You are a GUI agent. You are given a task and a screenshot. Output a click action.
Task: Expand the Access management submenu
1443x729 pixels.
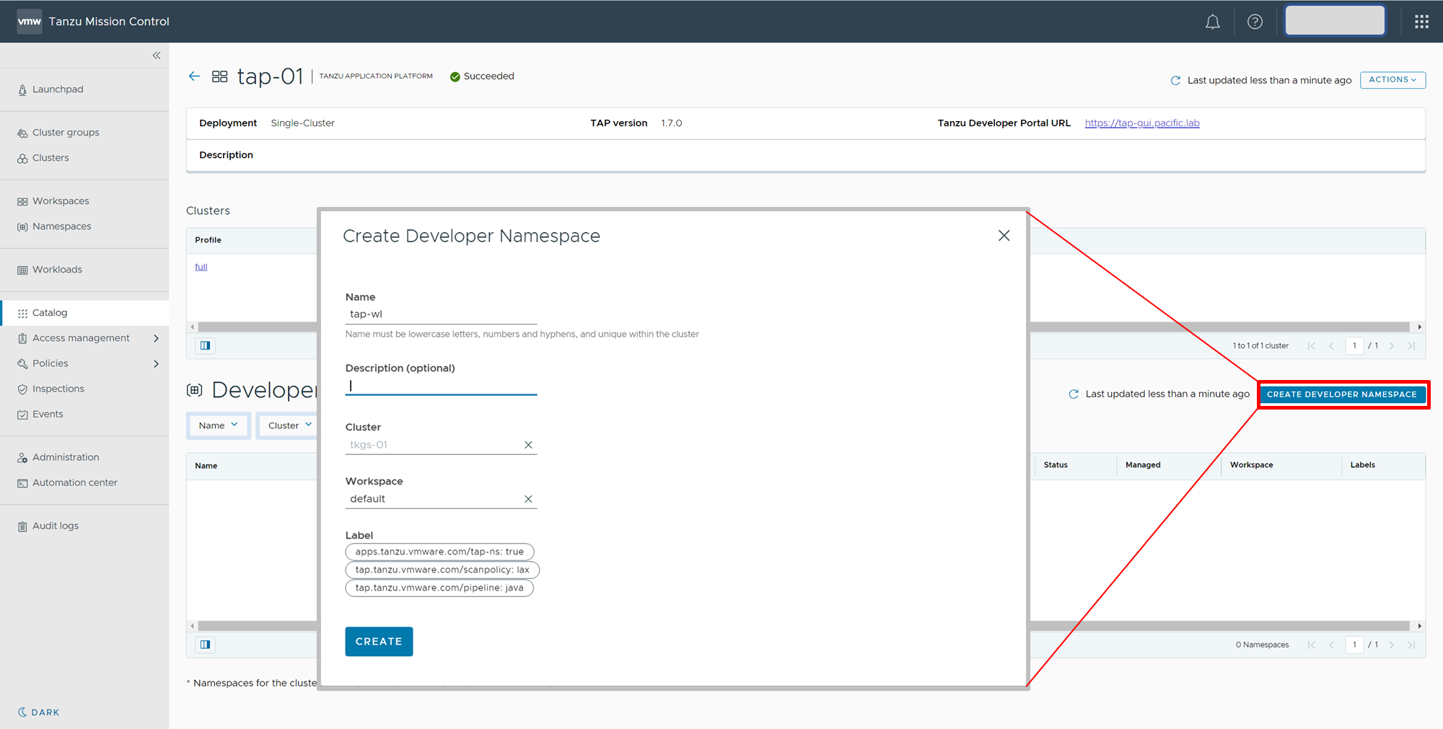tap(156, 338)
